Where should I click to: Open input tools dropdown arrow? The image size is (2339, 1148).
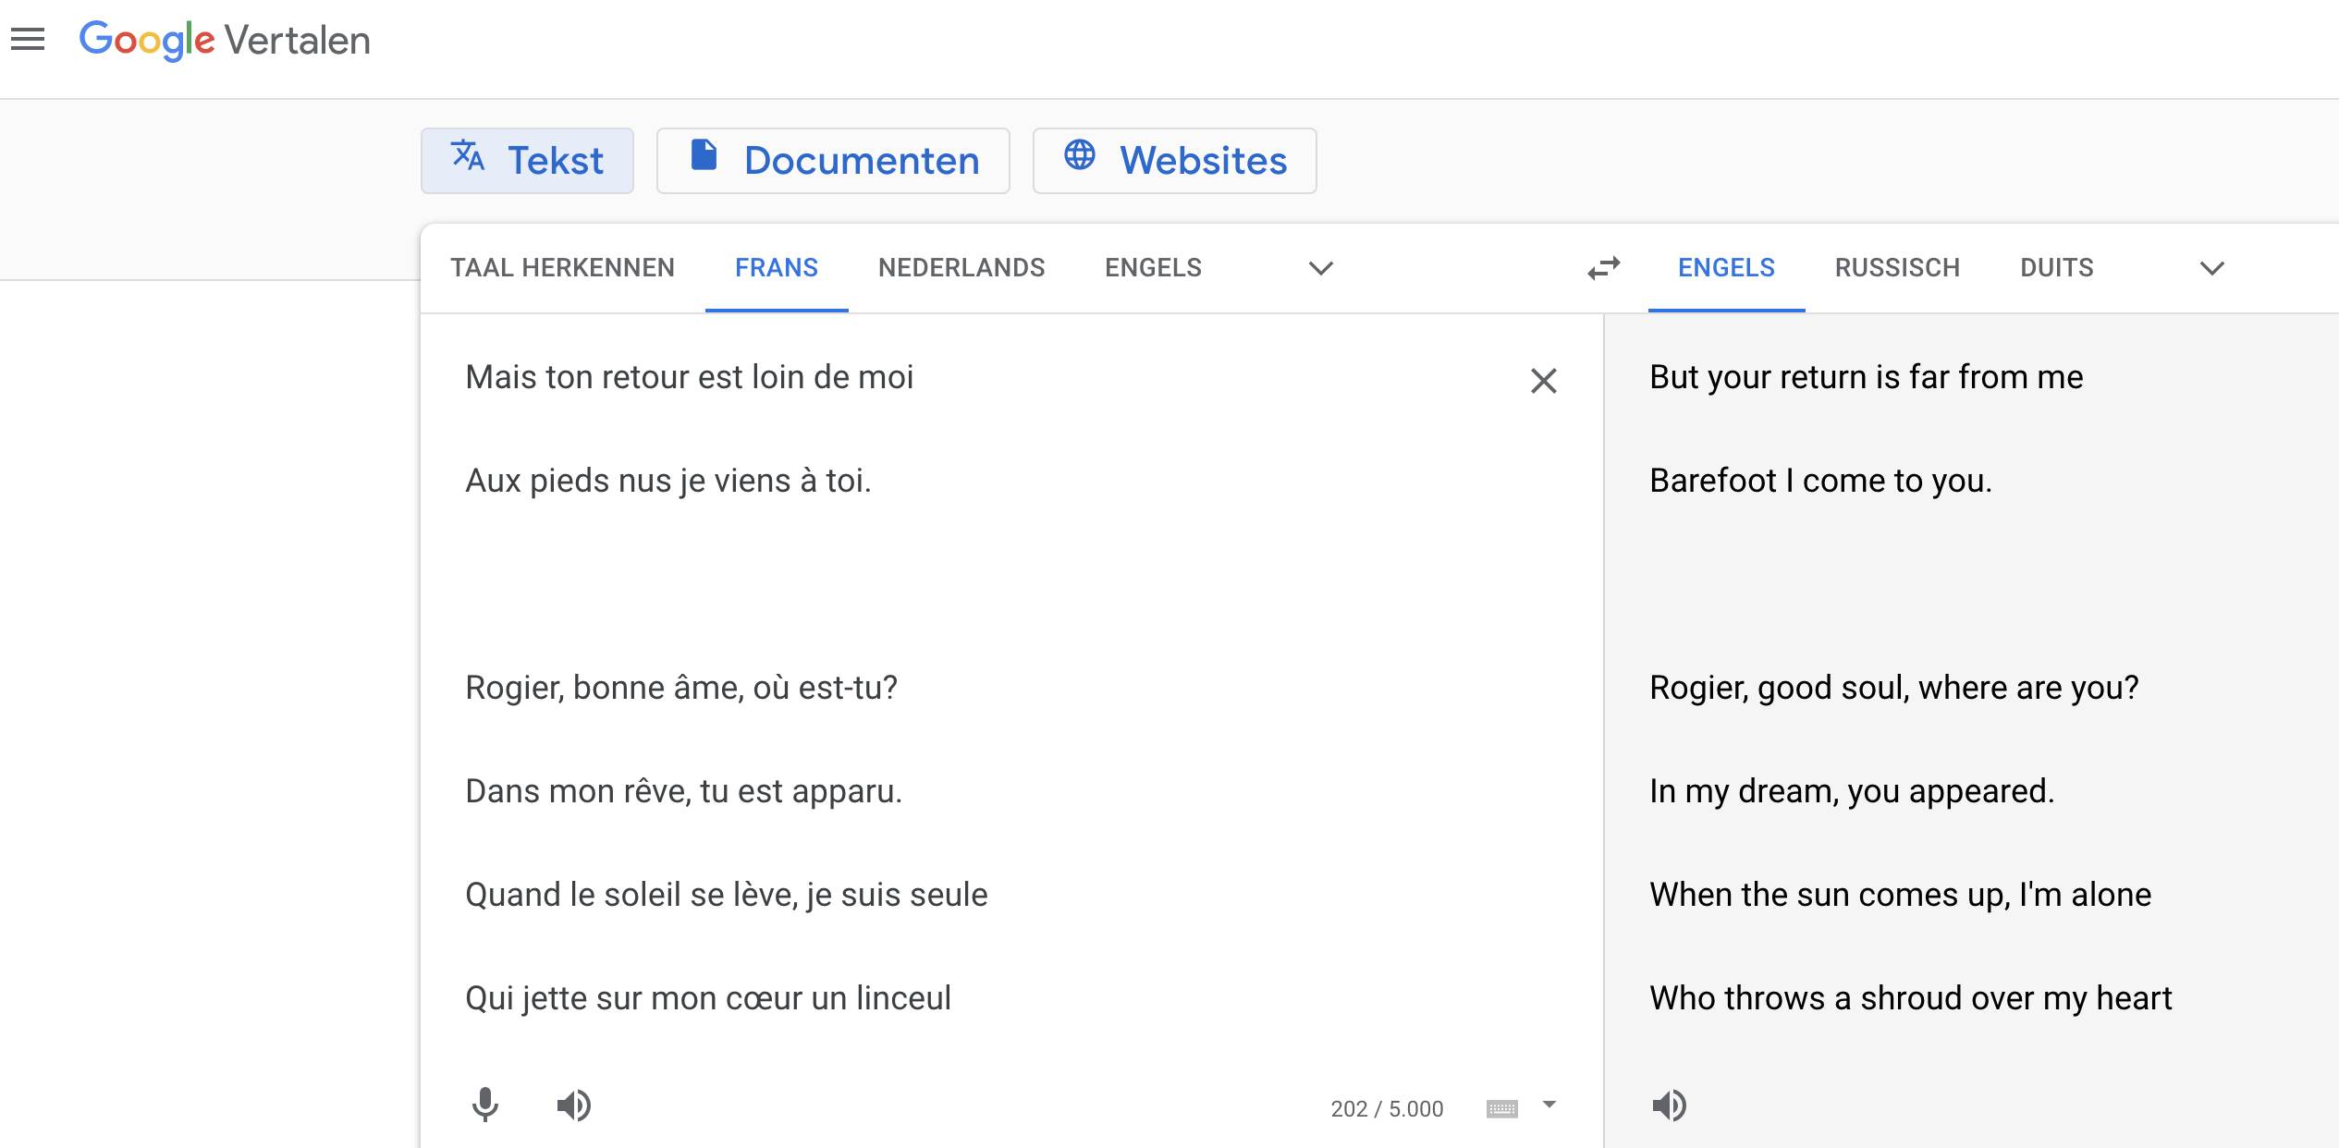tap(1549, 1105)
